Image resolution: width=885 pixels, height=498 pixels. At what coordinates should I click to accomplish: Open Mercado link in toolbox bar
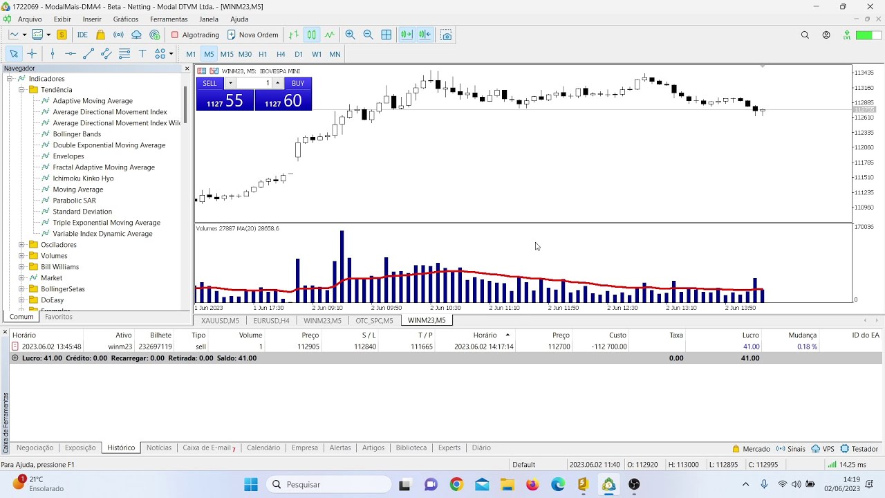751,449
